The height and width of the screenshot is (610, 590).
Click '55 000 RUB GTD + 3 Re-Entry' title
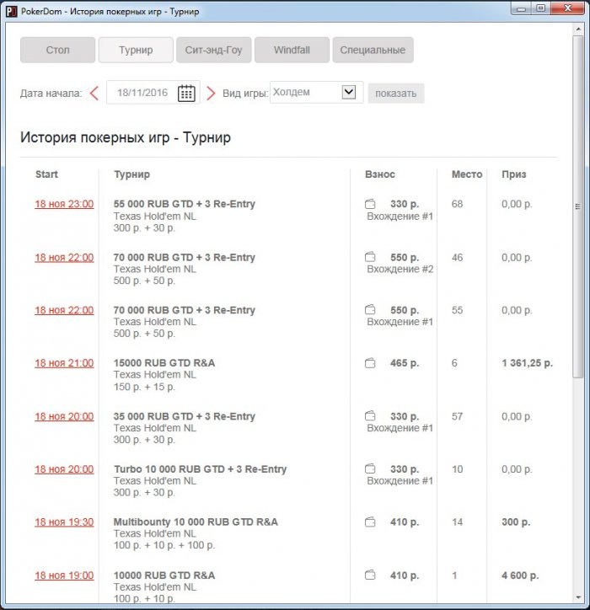tap(185, 204)
